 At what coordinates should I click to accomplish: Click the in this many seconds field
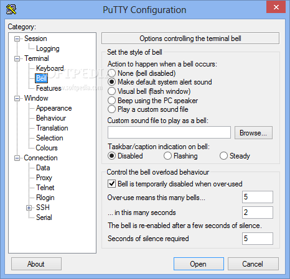pos(258,213)
